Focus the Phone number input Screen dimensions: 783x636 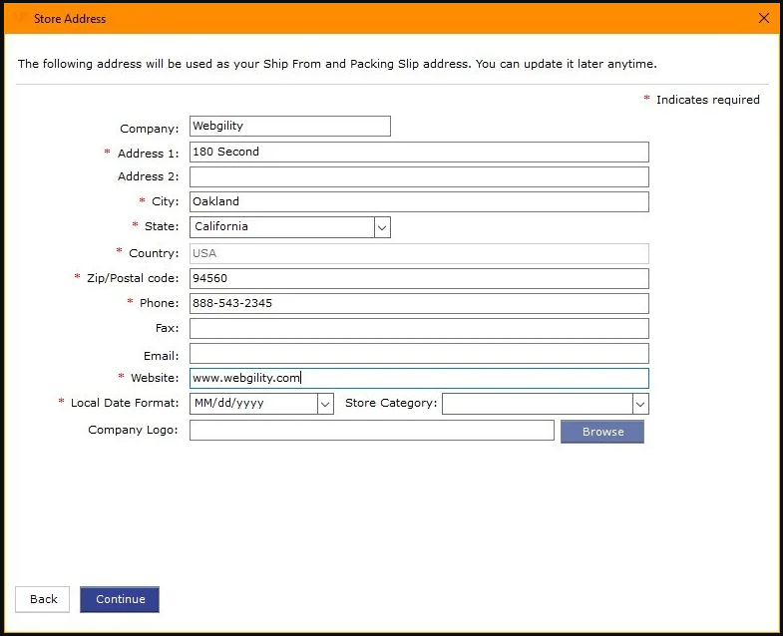click(x=419, y=304)
